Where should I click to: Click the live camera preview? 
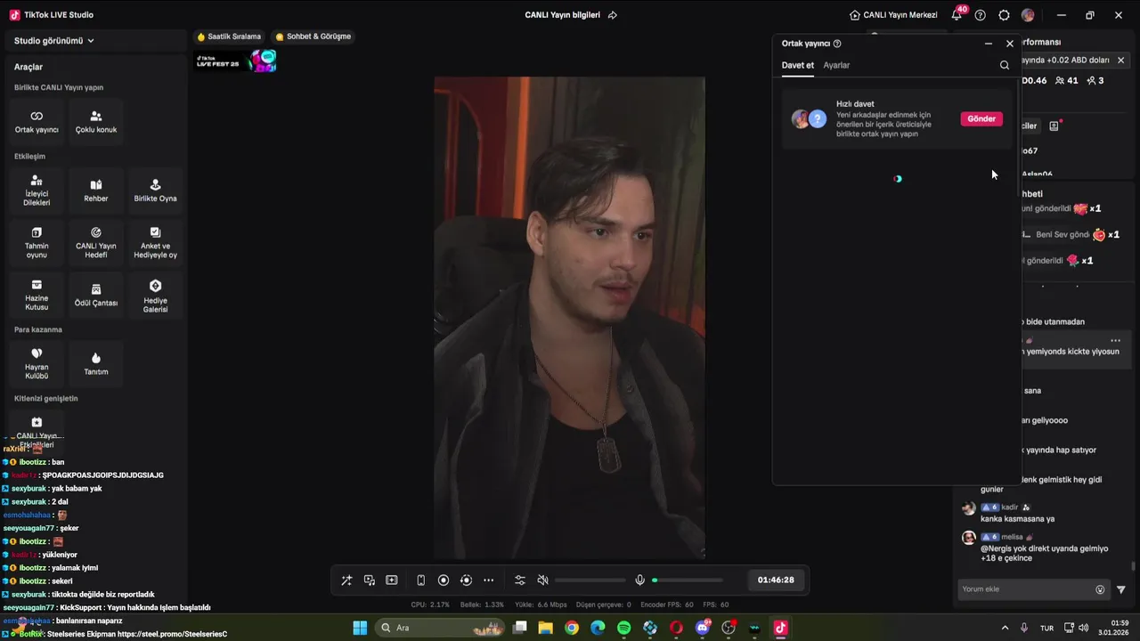tap(569, 318)
